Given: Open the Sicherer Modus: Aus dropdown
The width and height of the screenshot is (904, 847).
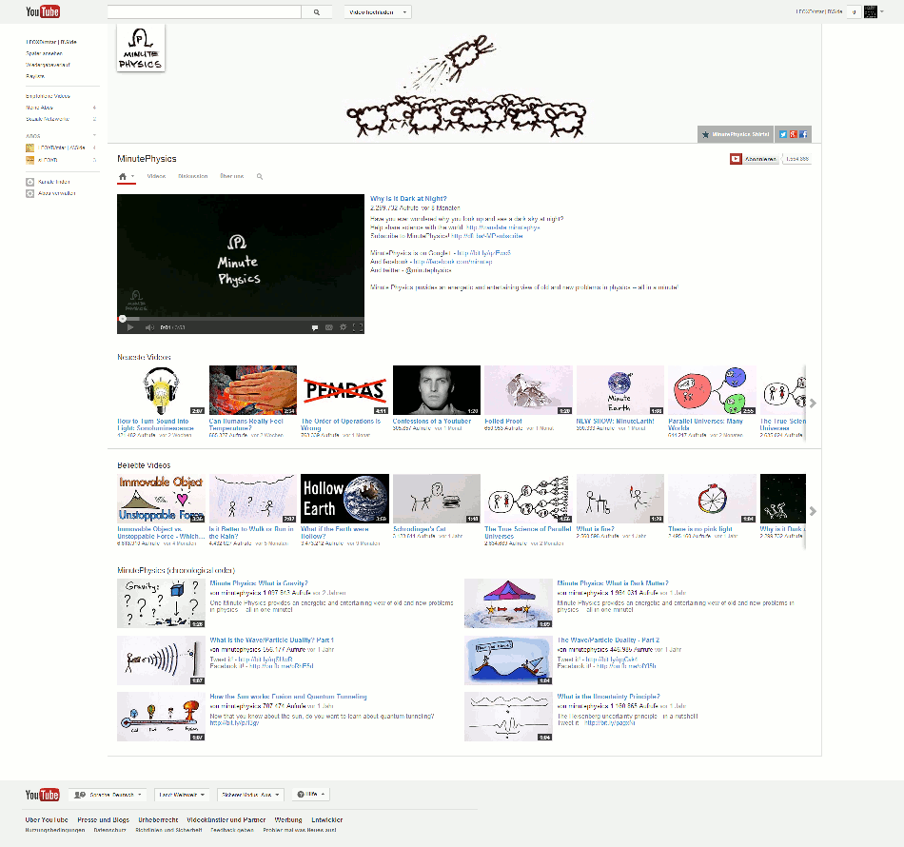Looking at the screenshot, I should pos(251,795).
